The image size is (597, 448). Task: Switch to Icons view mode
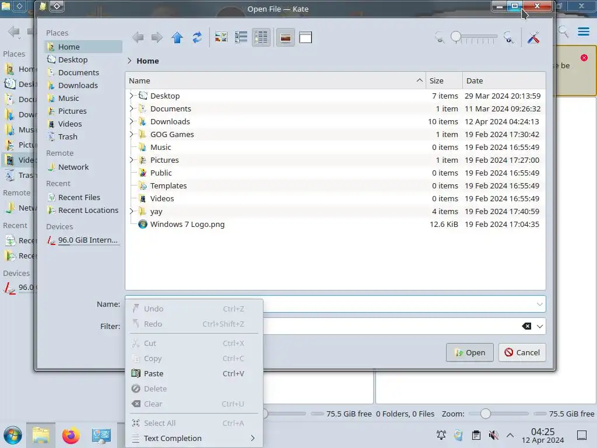point(221,37)
